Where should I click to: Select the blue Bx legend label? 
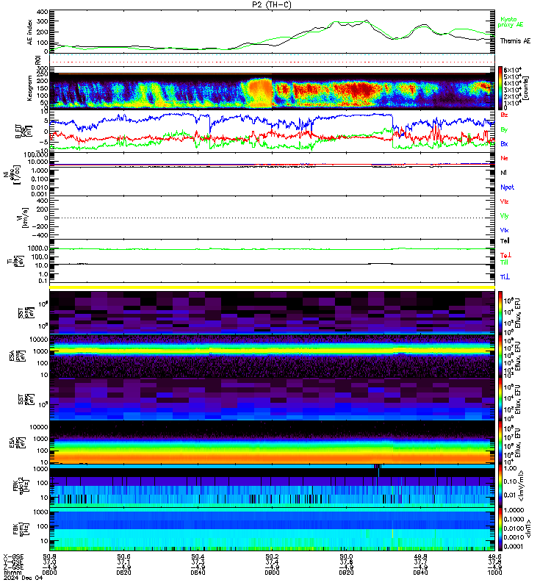504,143
